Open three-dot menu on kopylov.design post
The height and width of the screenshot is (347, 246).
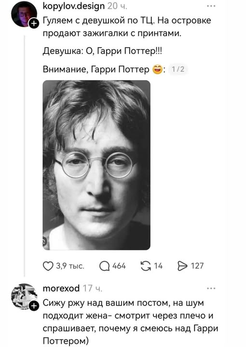coord(211,6)
